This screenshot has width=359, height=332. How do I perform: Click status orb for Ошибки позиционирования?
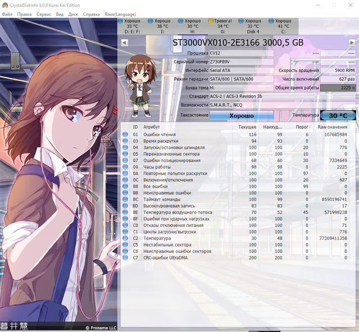click(x=125, y=161)
